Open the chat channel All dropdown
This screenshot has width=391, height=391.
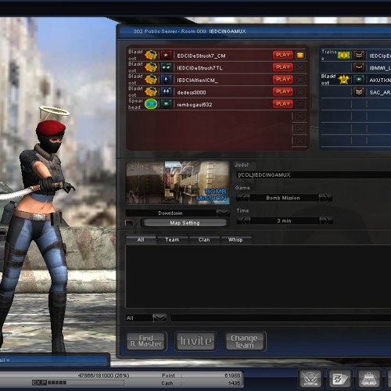click(160, 317)
